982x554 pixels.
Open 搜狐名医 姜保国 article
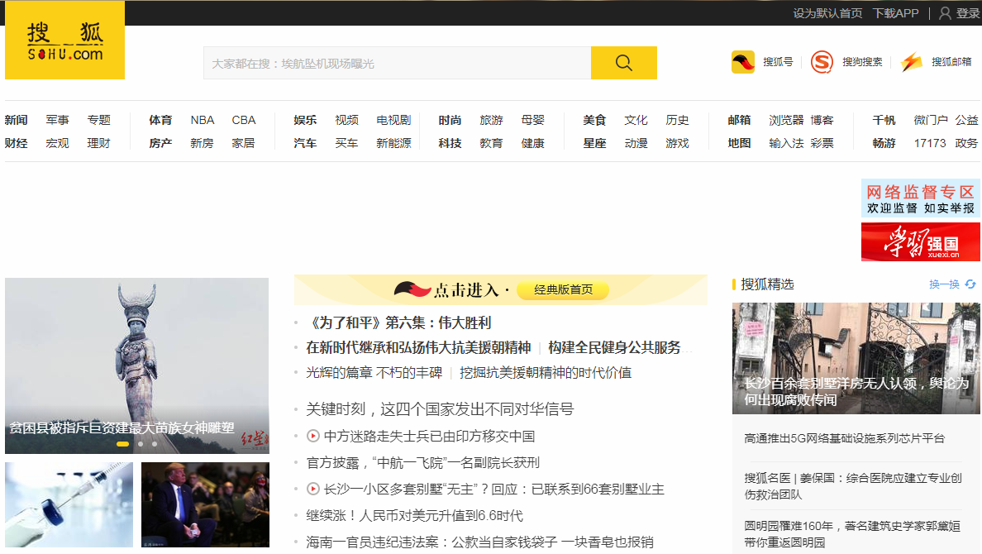pyautogui.click(x=853, y=485)
